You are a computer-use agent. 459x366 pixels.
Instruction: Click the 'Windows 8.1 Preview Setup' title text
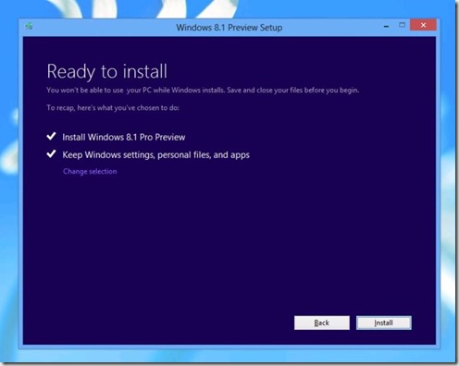229,28
